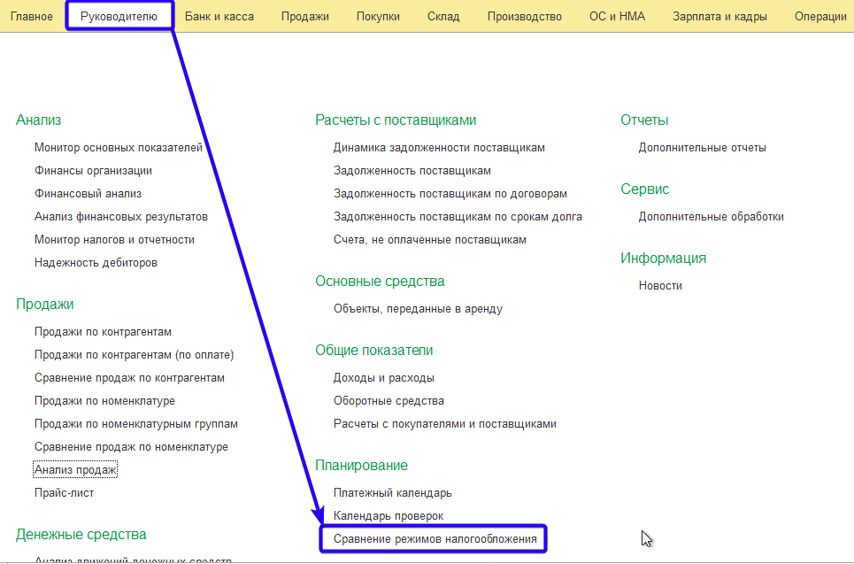This screenshot has width=854, height=564.
Task: Select the Информация heading
Action: (x=664, y=259)
